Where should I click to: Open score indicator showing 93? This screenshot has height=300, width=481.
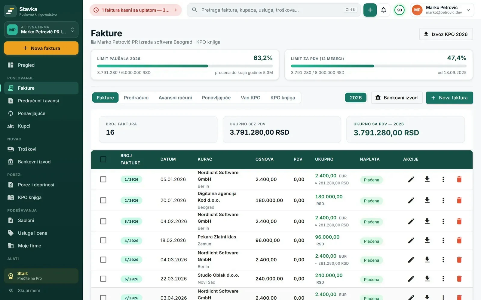(400, 10)
